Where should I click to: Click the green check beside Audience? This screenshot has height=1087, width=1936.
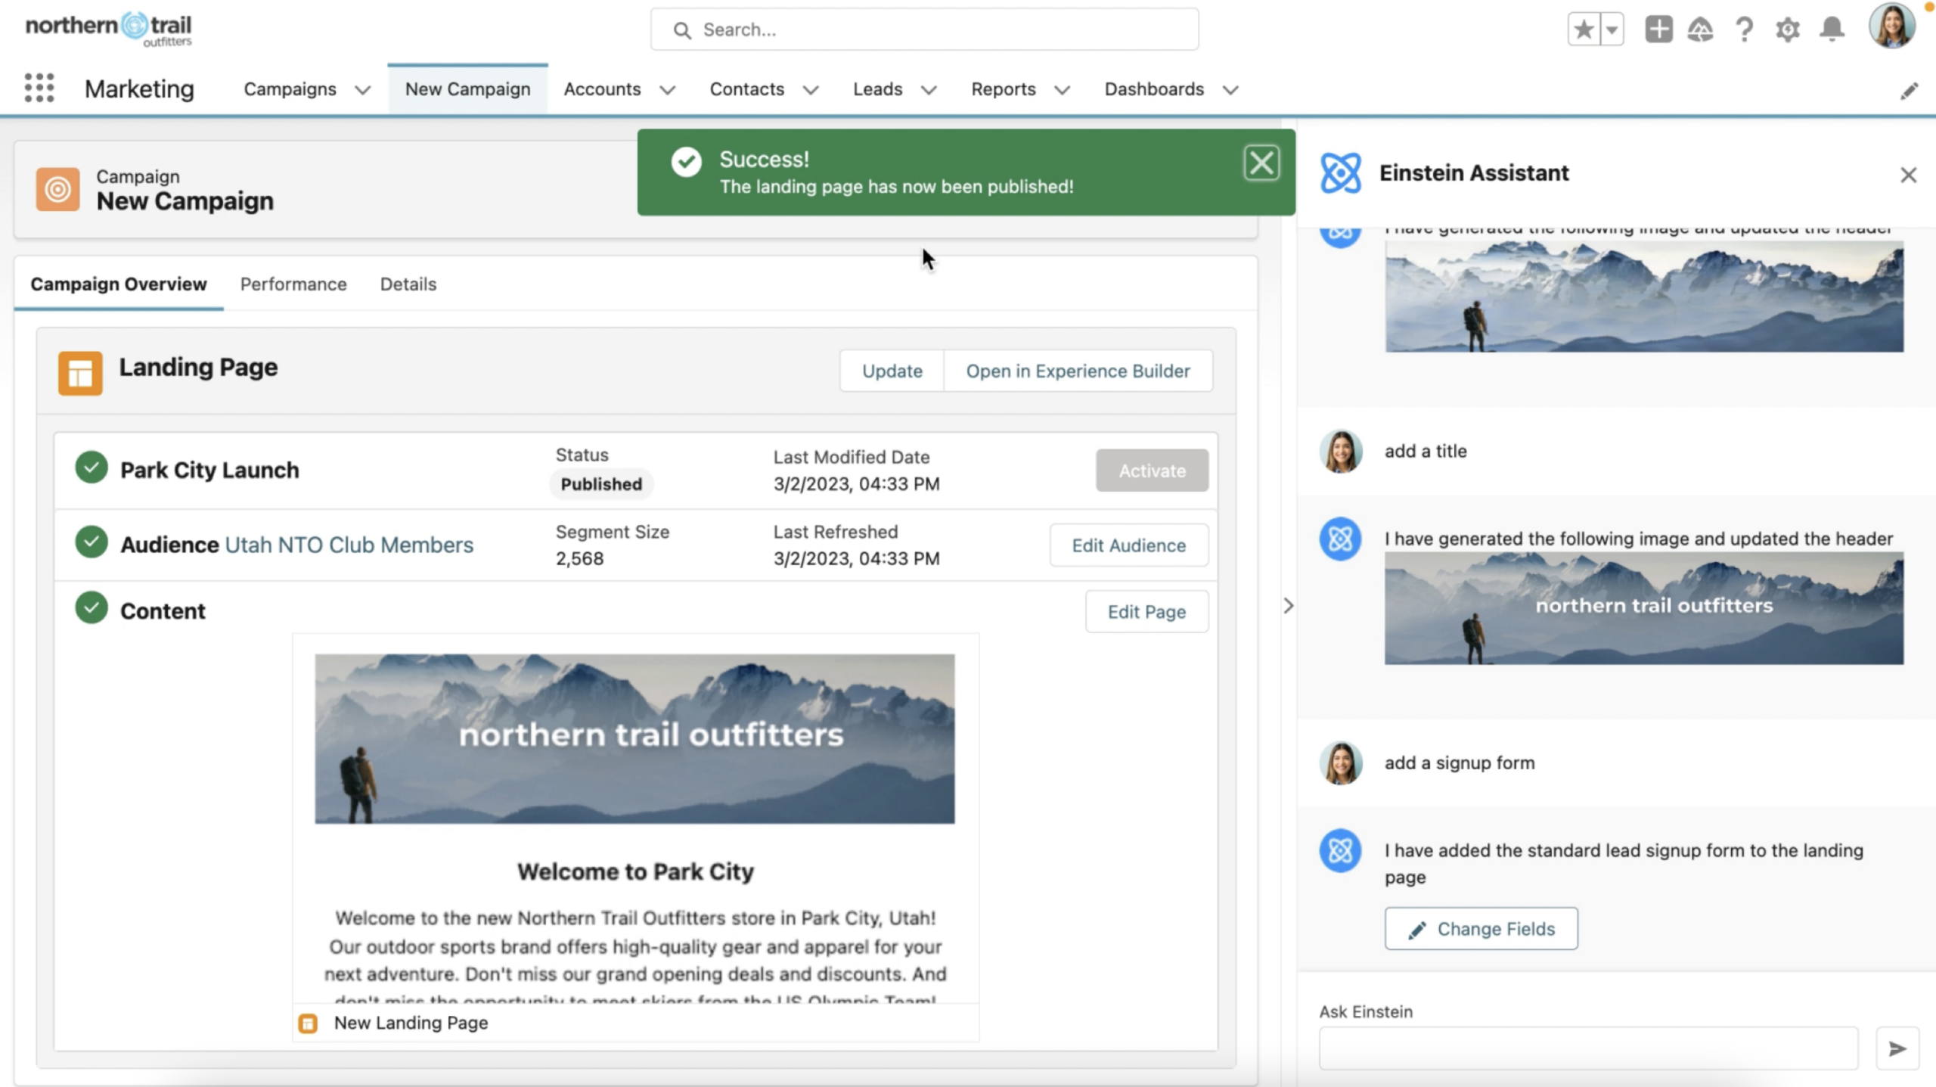pos(92,542)
